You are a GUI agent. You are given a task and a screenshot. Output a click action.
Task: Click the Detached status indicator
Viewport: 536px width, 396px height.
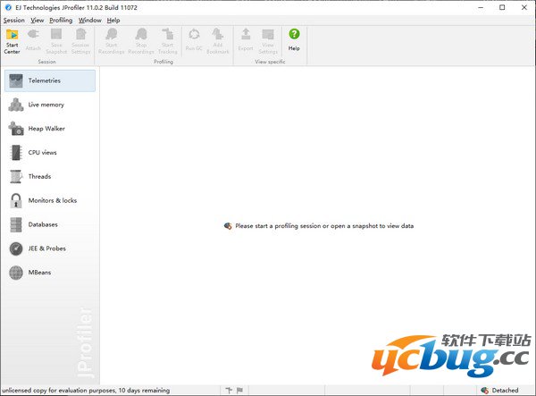click(499, 391)
